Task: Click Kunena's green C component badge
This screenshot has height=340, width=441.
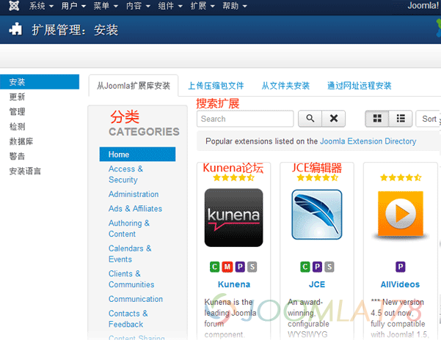Action: point(214,267)
